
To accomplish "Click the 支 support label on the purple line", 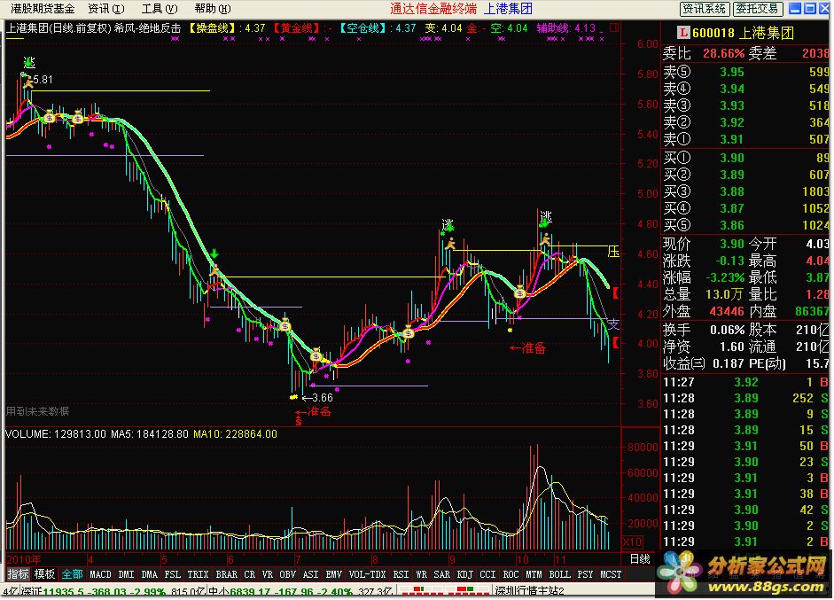I will [613, 324].
